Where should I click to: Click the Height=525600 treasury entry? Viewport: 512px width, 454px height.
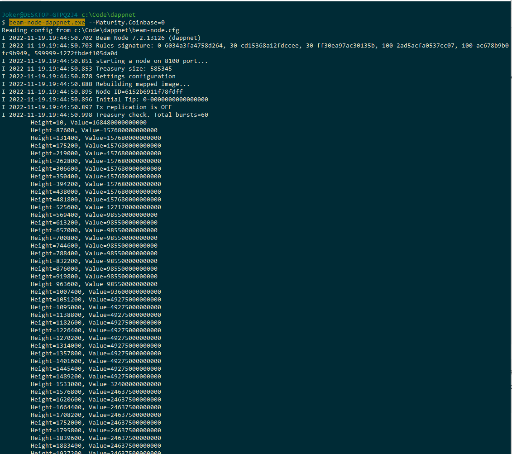[96, 207]
